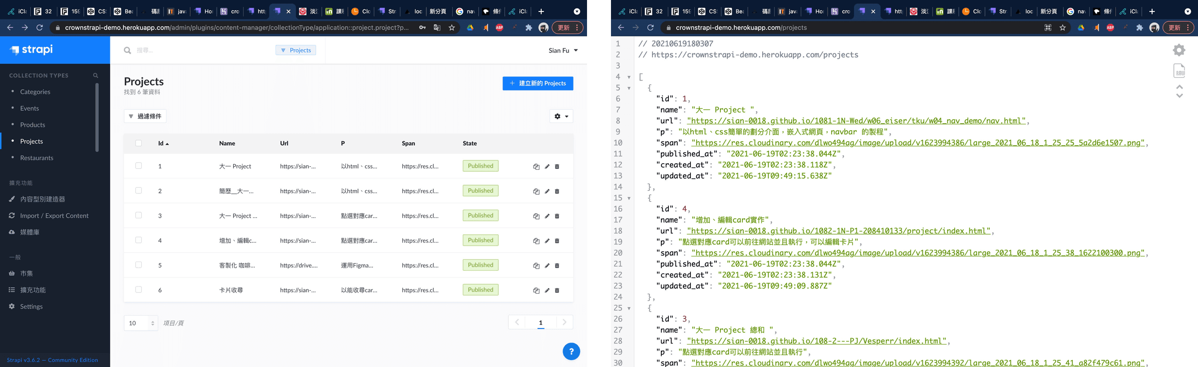Image resolution: width=1198 pixels, height=367 pixels.
Task: Click 建立新的 Projects button
Action: pyautogui.click(x=538, y=83)
